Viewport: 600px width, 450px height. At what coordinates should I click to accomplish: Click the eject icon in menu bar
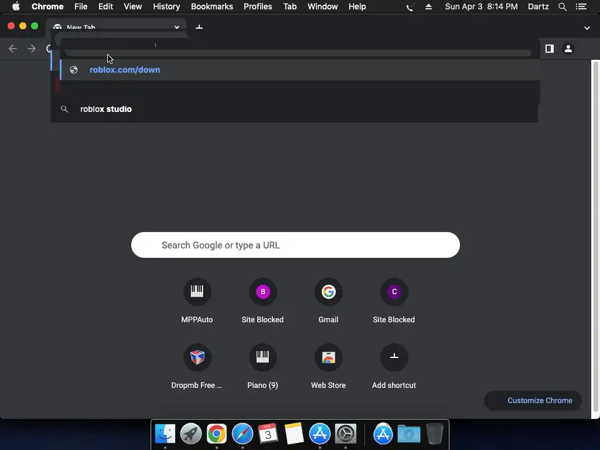428,6
